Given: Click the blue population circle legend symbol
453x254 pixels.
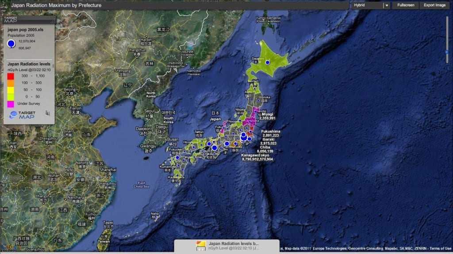Looking at the screenshot, I should click(12, 43).
